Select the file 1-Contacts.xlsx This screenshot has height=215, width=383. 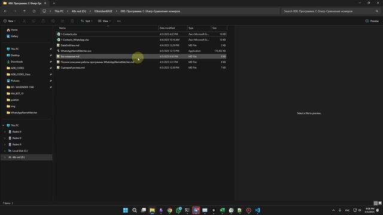(x=141, y=34)
